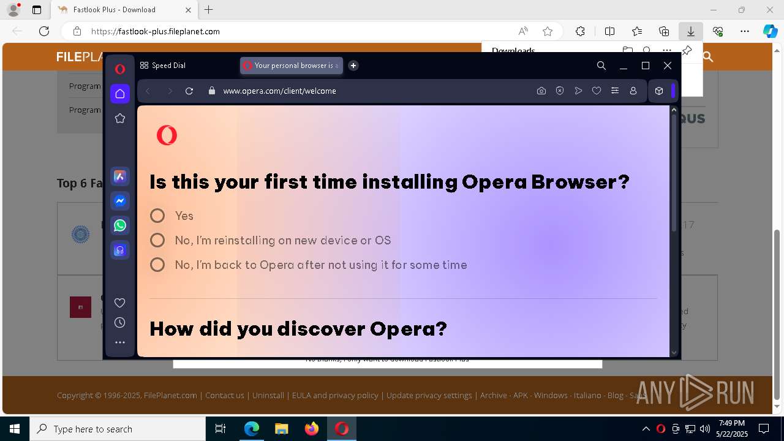Image resolution: width=784 pixels, height=441 pixels.
Task: Select Fastlook Plus - Download Edge tab
Action: point(124,10)
